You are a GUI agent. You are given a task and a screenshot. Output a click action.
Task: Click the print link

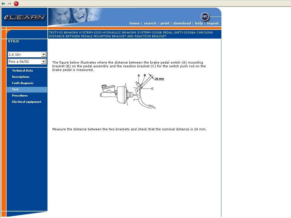(x=165, y=23)
